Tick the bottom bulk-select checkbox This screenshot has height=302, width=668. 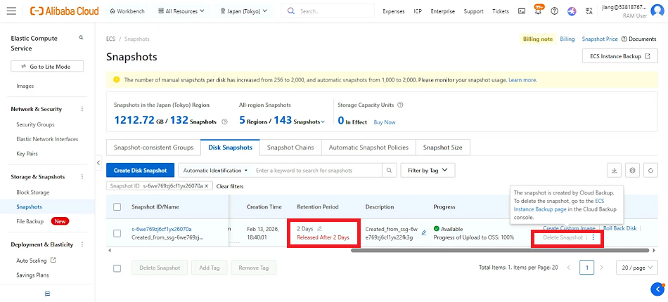tap(117, 268)
